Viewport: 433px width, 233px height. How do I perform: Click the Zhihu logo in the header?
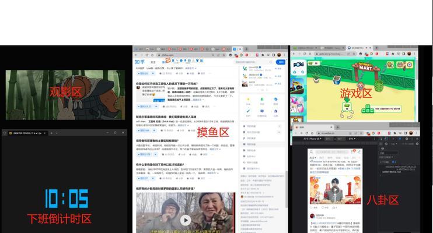(139, 62)
